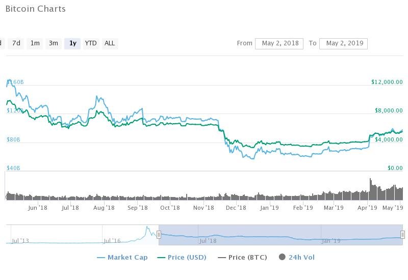408x280 pixels.
Task: Click Jul '16 in the navigator timeline
Action: tap(112, 241)
